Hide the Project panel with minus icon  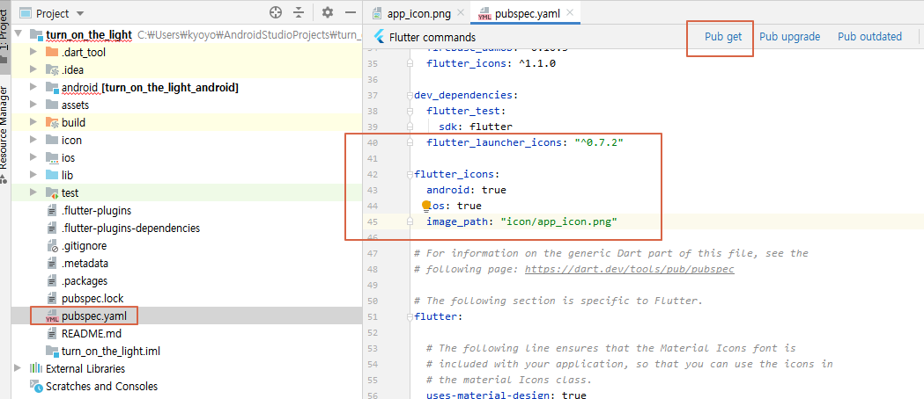(351, 13)
